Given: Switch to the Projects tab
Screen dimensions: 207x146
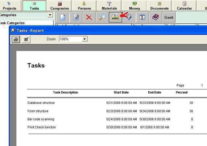Looking at the screenshot, I should click(9, 6).
